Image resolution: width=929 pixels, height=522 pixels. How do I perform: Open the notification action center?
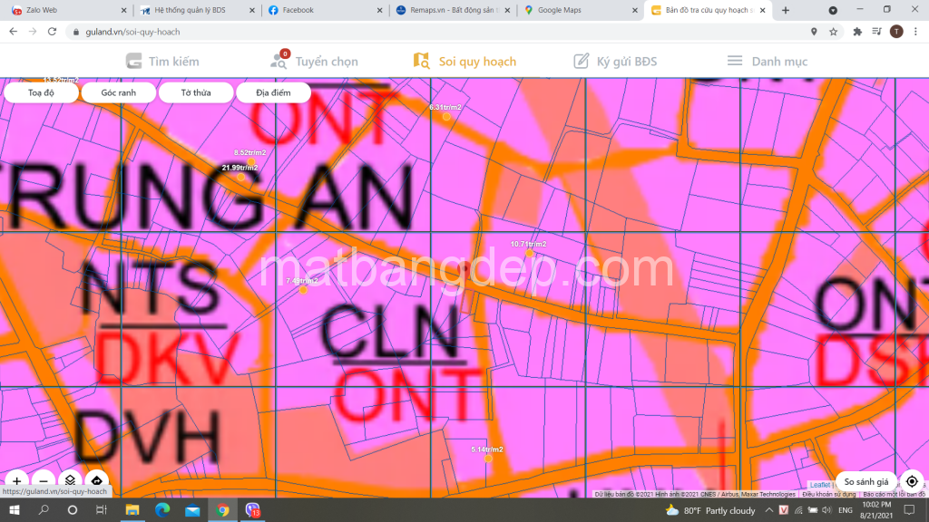coord(909,509)
